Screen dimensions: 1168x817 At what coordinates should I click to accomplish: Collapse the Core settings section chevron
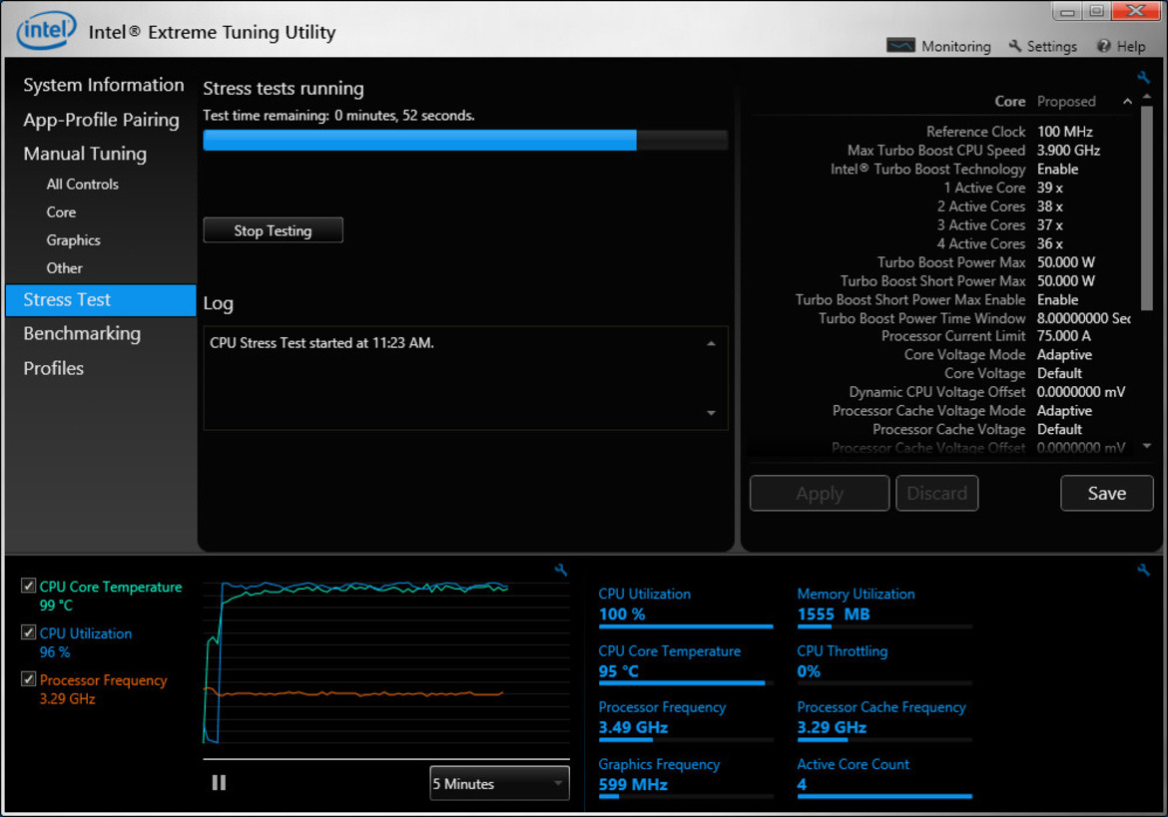point(1127,101)
